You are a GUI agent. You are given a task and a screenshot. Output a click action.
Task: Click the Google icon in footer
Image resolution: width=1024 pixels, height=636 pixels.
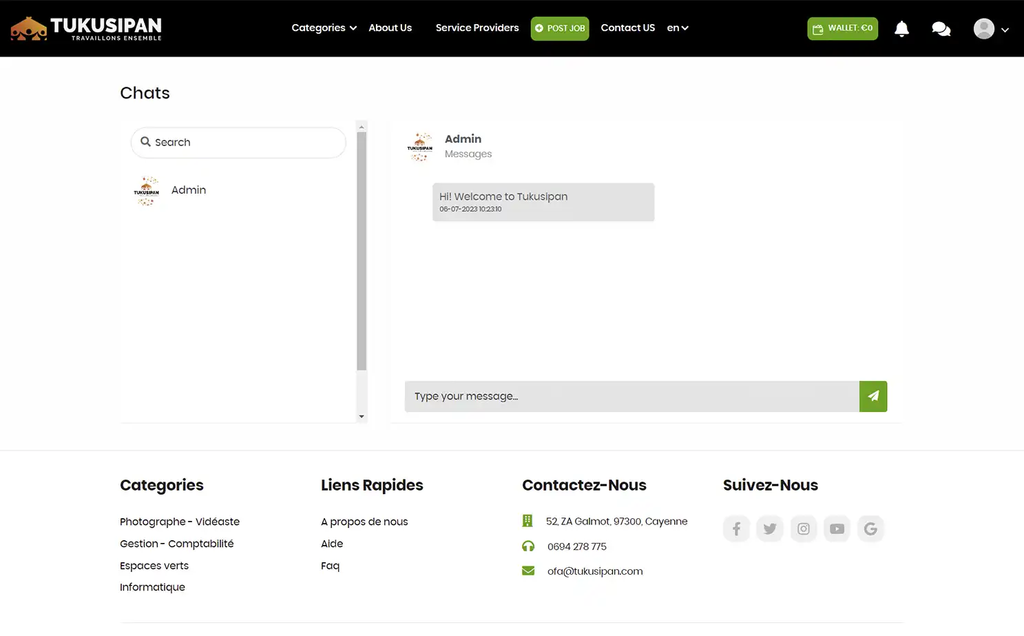pyautogui.click(x=870, y=529)
